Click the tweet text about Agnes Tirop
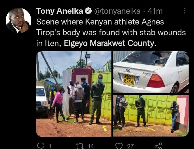Image resolution: width=194 pixels, height=149 pixels. [111, 33]
